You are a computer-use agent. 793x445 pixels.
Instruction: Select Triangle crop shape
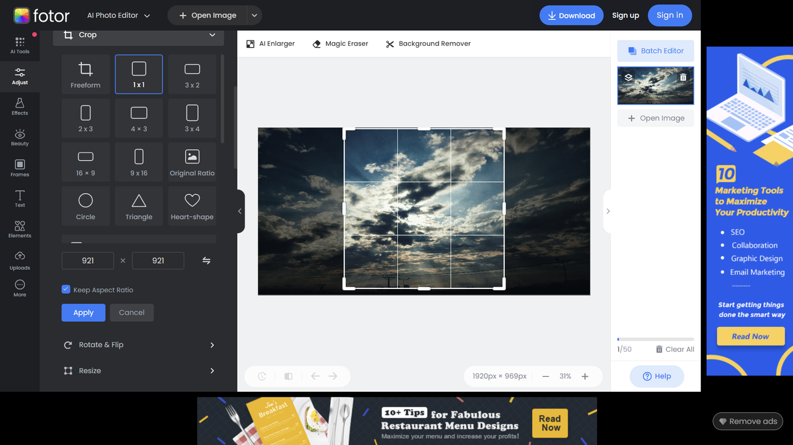click(x=139, y=206)
